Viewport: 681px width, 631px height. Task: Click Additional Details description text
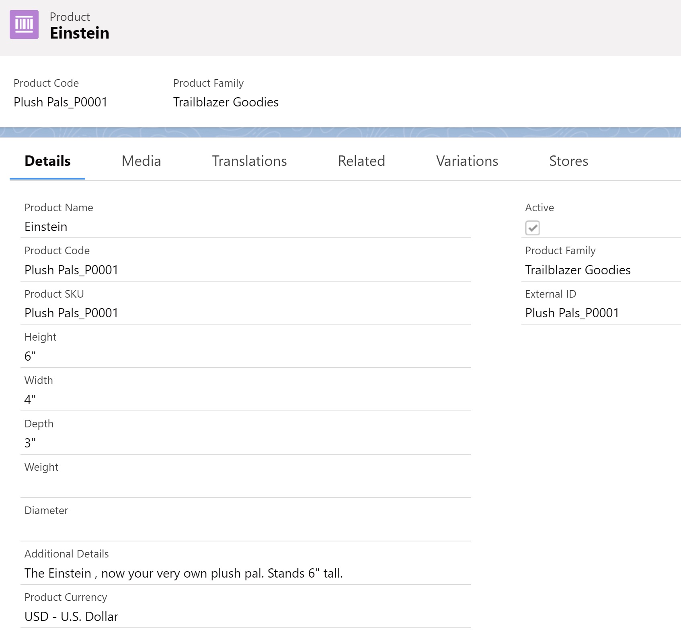click(183, 573)
